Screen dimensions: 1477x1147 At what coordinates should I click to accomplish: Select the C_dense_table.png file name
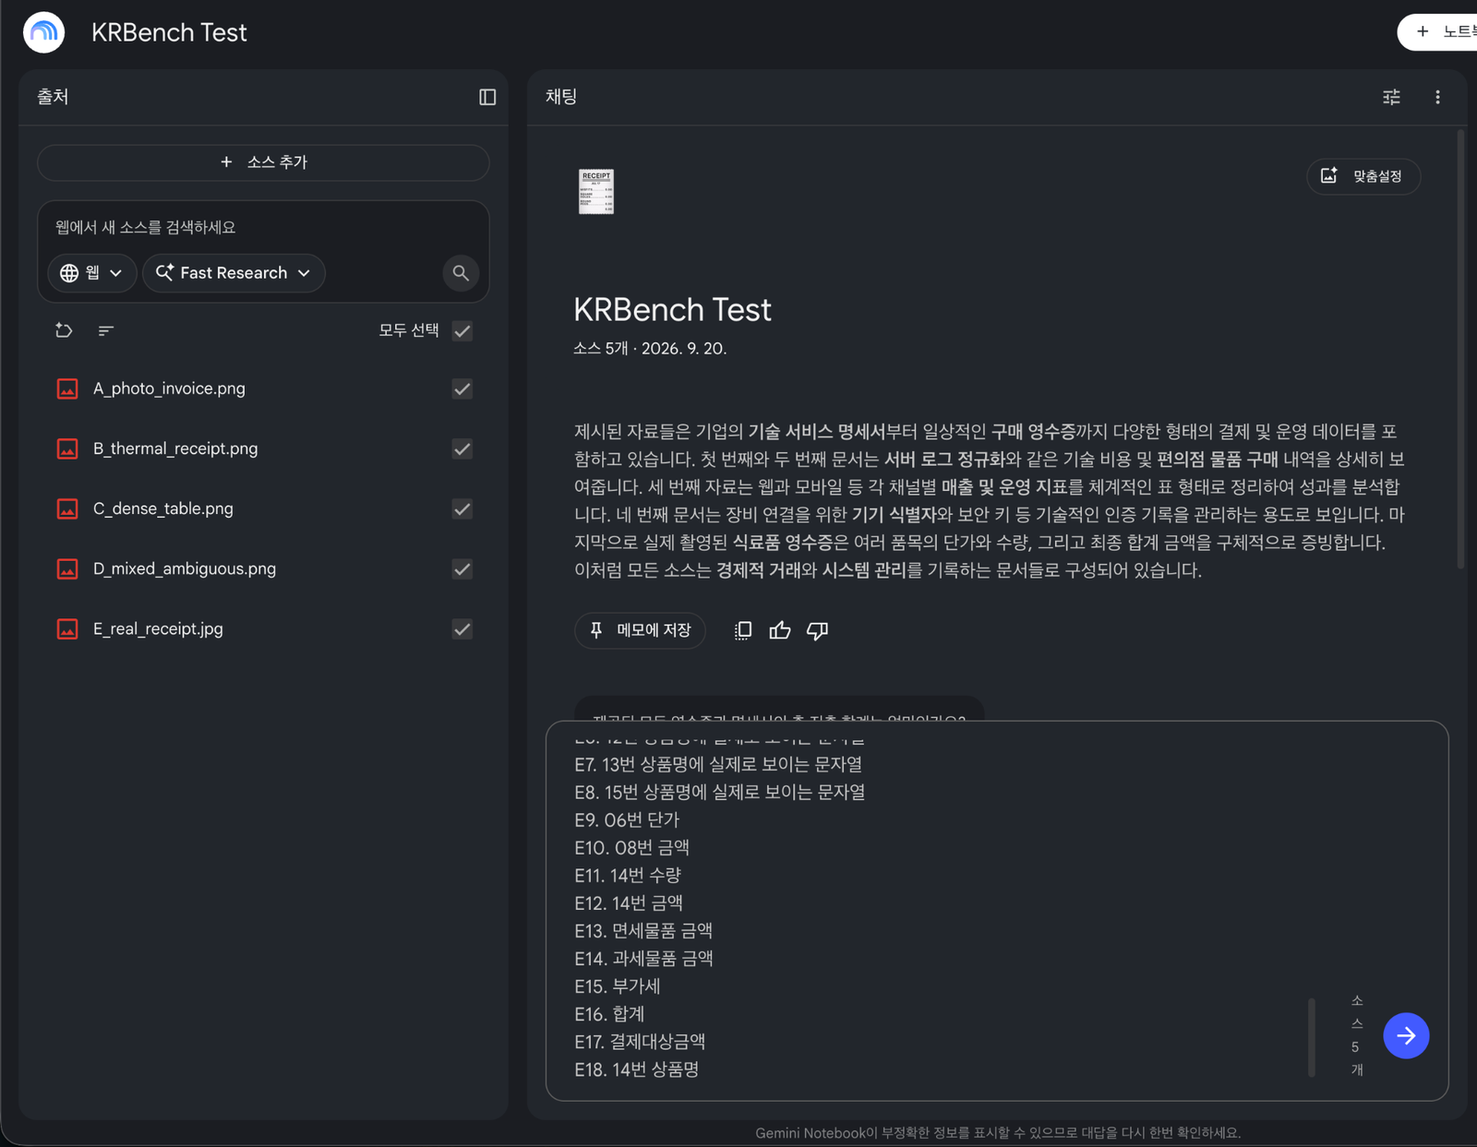(x=163, y=508)
